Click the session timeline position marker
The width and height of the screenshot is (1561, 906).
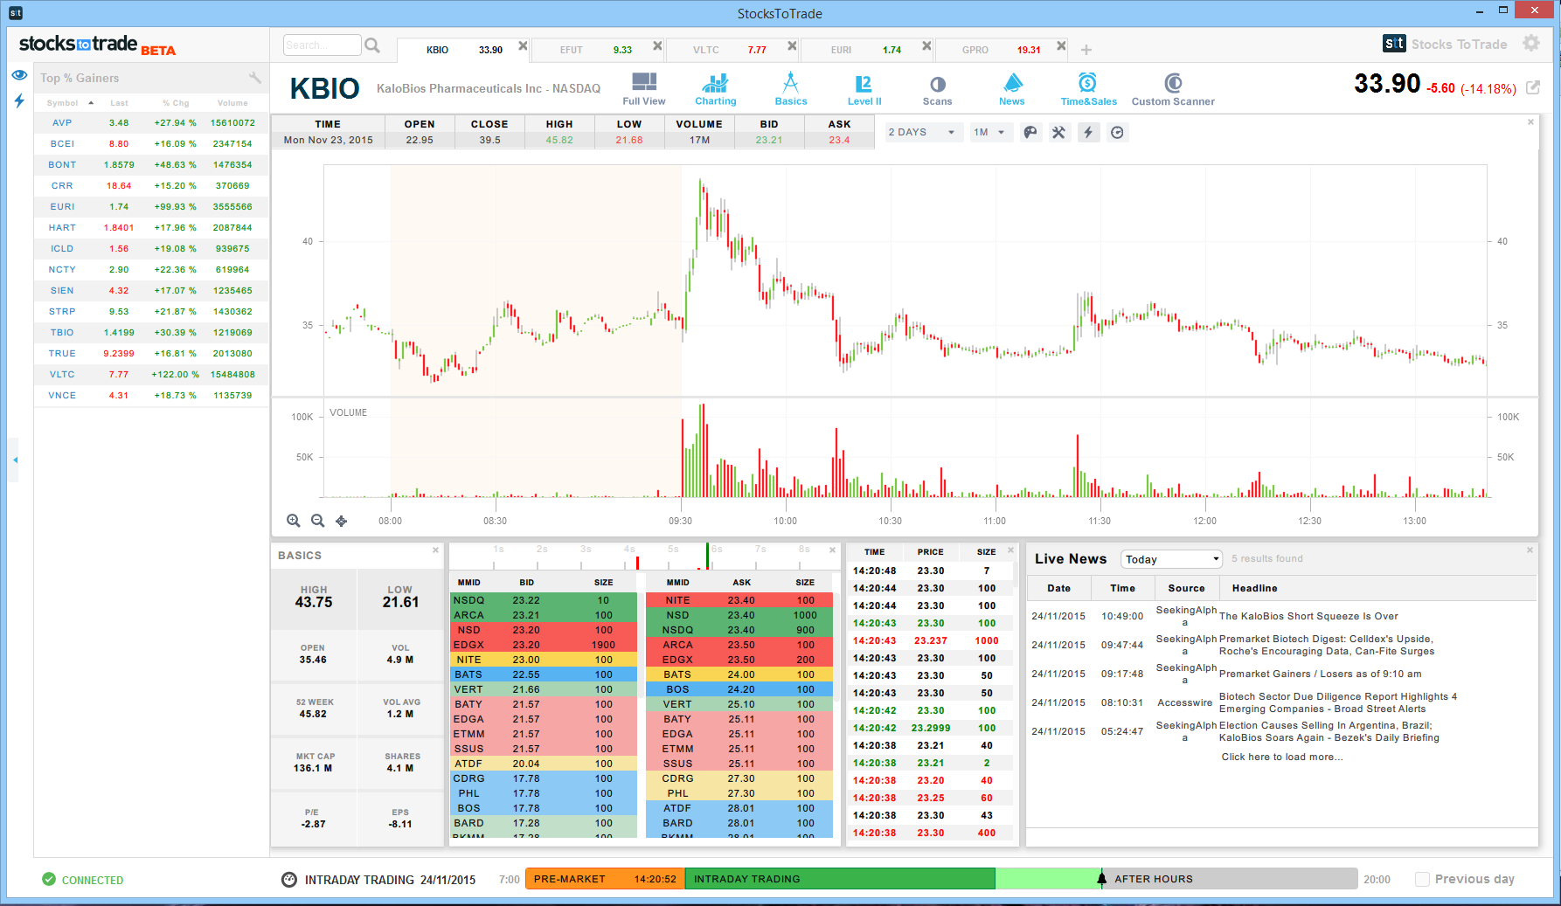click(1101, 877)
